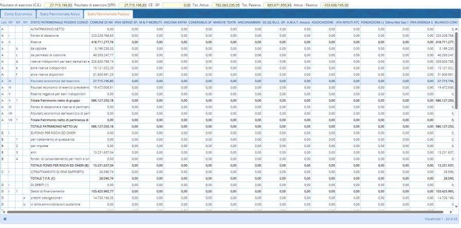Screen dimensions: 461x228
Task: Click the 'altri' fondi row
Action: tap(228, 152)
